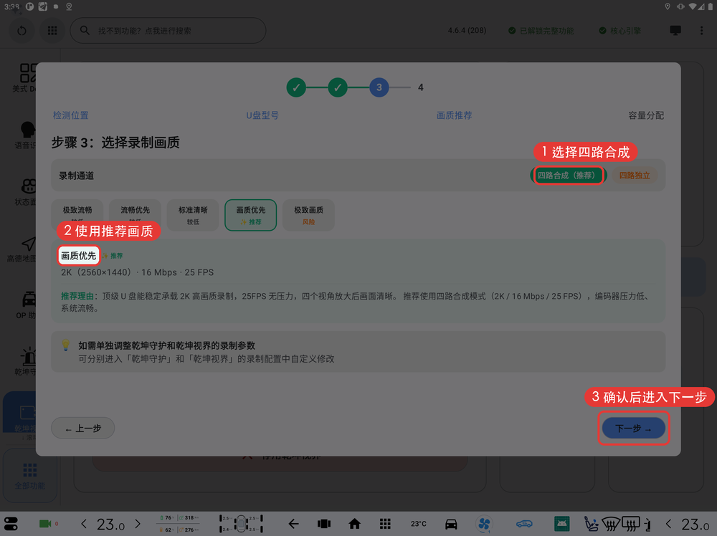The width and height of the screenshot is (717, 536).
Task: Select the 画质推荐 step label
Action: coord(454,115)
